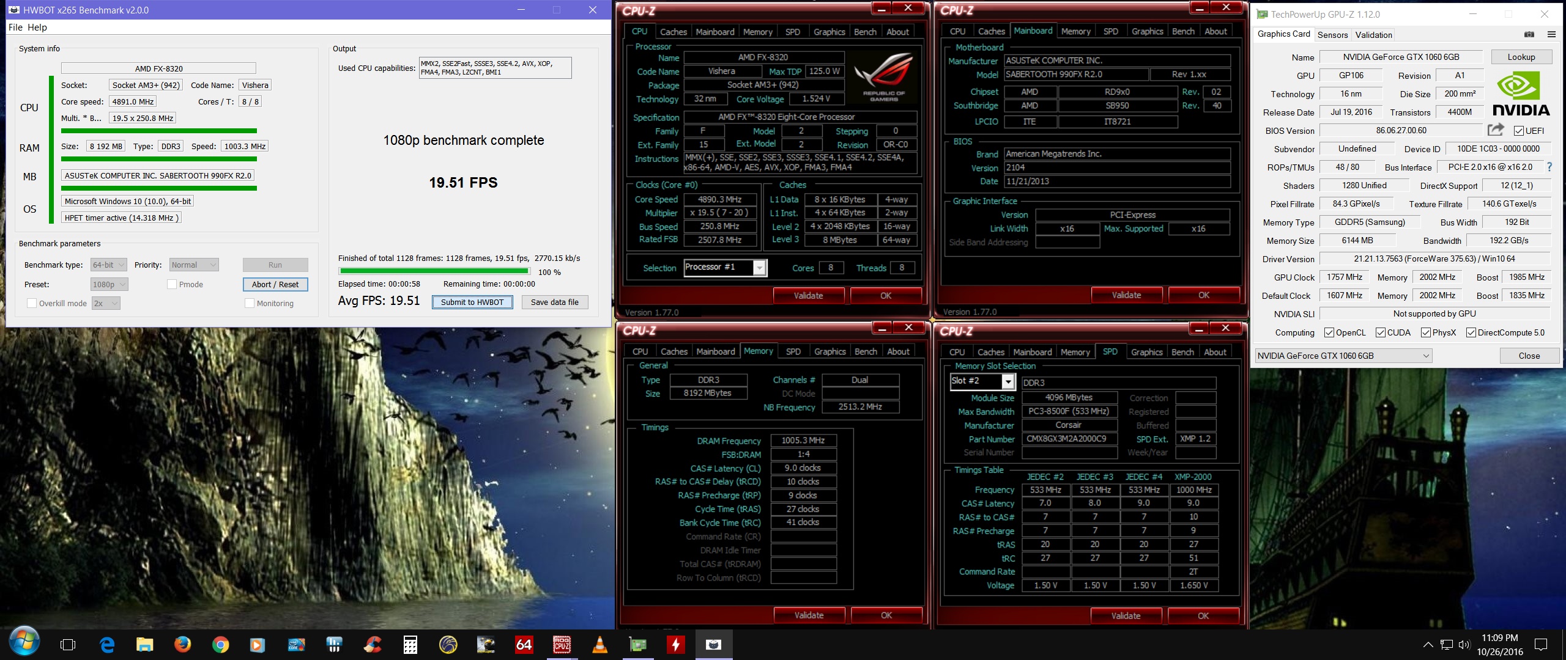Open the media player taskbar icon
This screenshot has height=660, width=1566.
coord(258,645)
